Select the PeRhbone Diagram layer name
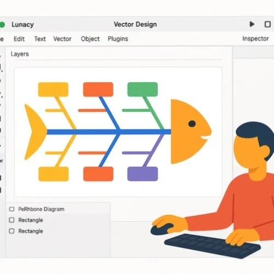This screenshot has width=274, height=274. click(x=41, y=209)
